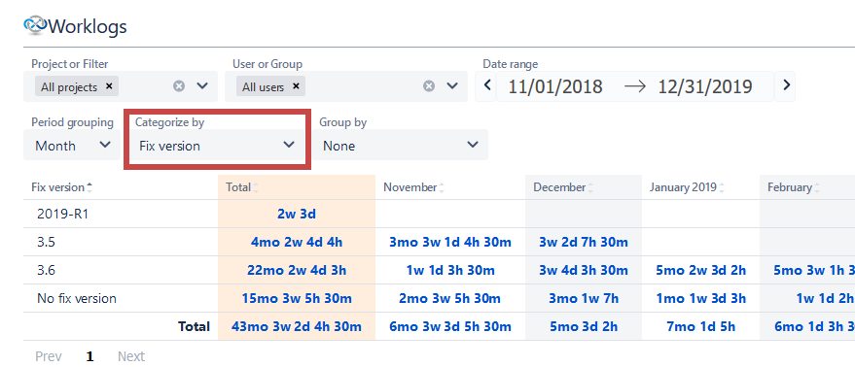Screen dimensions: 855x367
Task: Sort by November column
Action: pyautogui.click(x=413, y=187)
